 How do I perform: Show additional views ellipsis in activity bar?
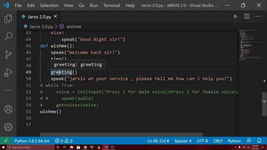pos(8,90)
